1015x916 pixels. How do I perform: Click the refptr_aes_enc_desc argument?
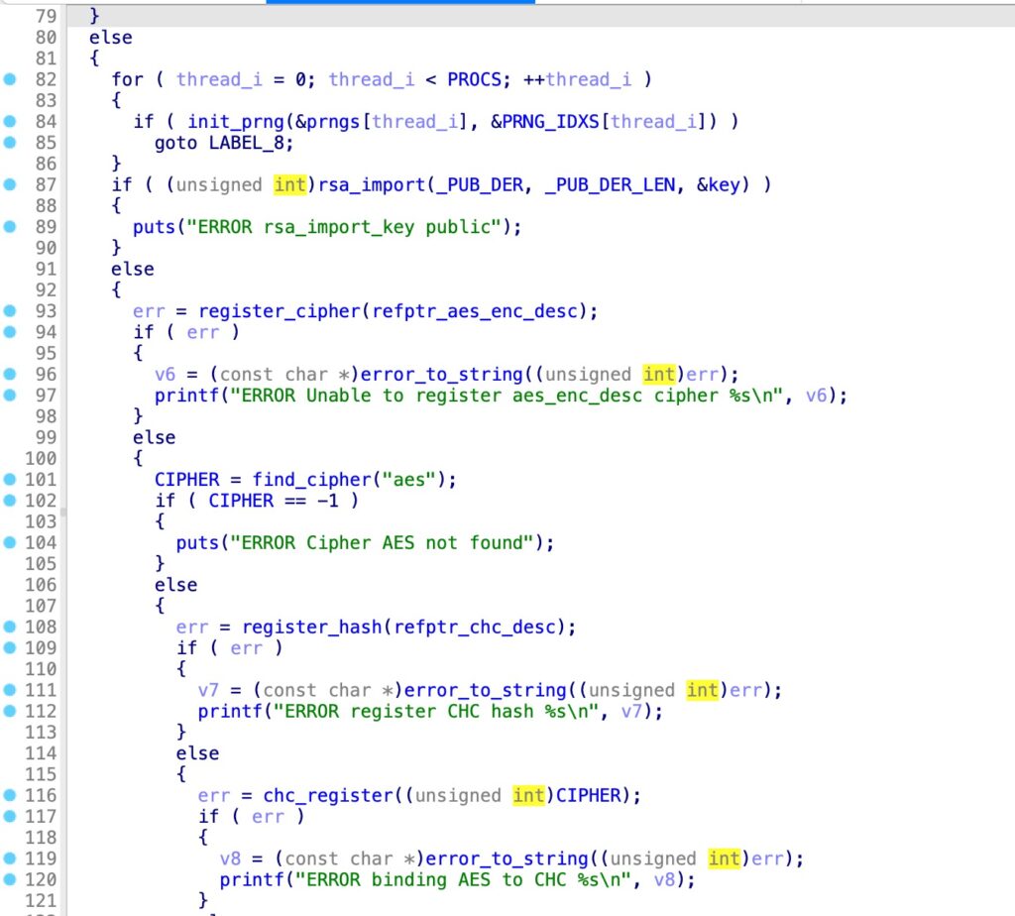(480, 311)
